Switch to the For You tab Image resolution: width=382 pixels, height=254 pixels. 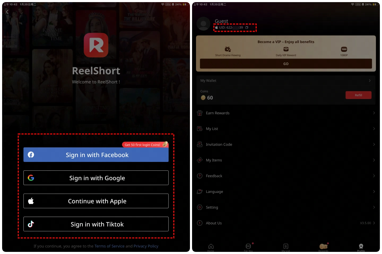click(x=248, y=248)
